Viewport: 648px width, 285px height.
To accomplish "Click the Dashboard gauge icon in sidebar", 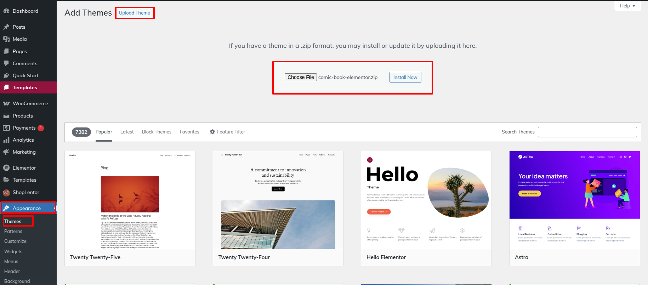I will pyautogui.click(x=6, y=11).
